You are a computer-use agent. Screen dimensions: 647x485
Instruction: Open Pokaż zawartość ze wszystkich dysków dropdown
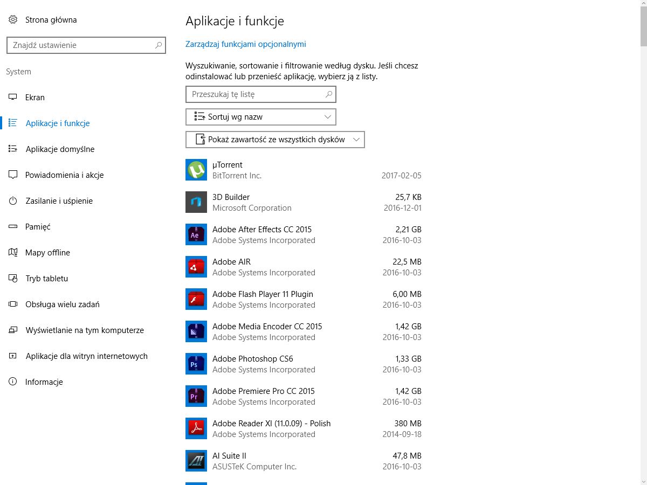click(x=275, y=140)
